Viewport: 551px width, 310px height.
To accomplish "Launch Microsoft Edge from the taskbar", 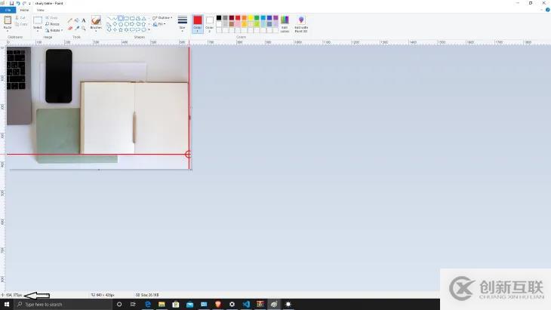I will tap(148, 305).
